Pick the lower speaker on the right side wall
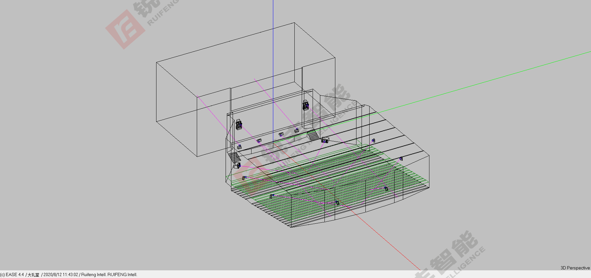Image resolution: width=591 pixels, height=278 pixels. 401,158
